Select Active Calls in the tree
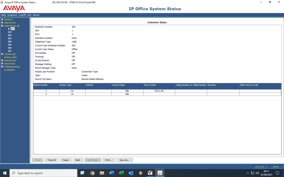 coord(10,57)
